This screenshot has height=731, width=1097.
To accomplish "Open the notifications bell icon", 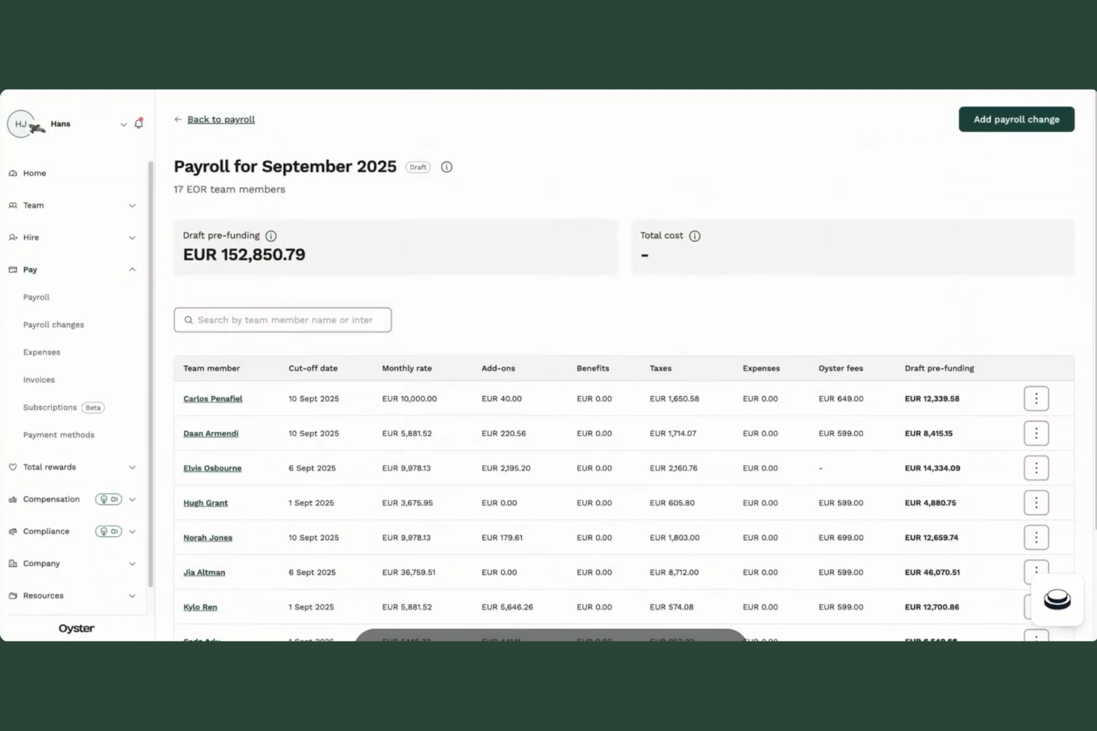I will 139,124.
